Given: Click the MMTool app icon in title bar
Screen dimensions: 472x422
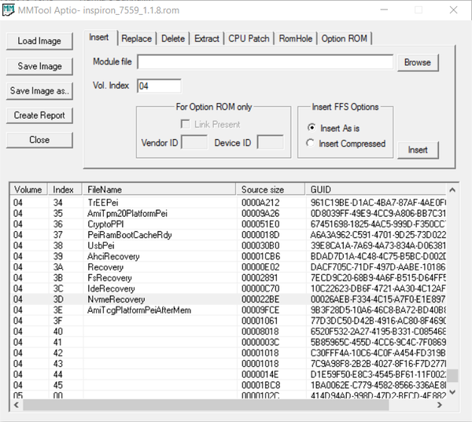Looking at the screenshot, I should point(9,10).
